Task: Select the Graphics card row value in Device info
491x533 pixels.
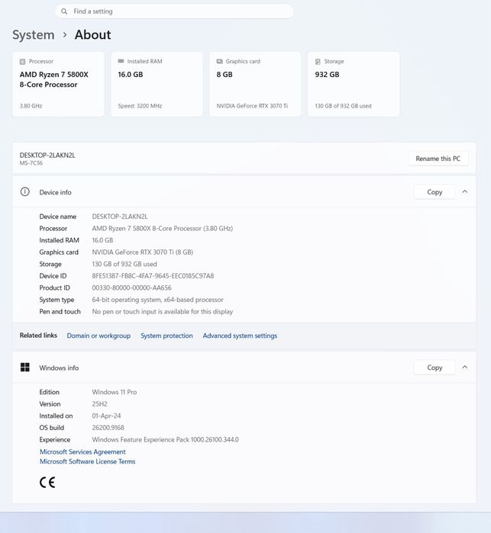Action: pyautogui.click(x=142, y=252)
